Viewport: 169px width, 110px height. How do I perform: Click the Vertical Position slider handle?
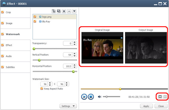tap(39, 60)
